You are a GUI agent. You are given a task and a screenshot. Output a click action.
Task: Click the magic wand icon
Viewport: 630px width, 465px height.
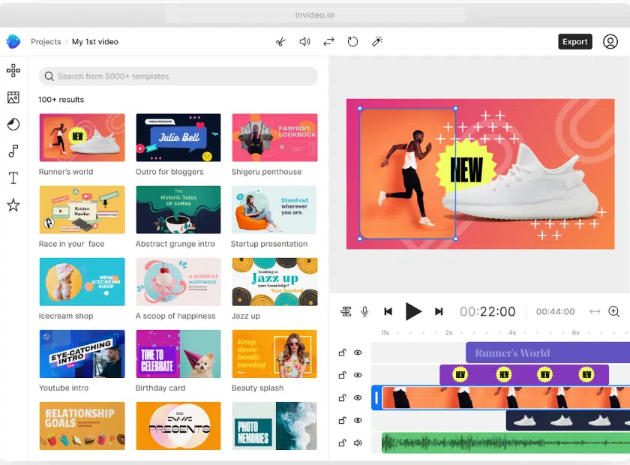pyautogui.click(x=377, y=42)
